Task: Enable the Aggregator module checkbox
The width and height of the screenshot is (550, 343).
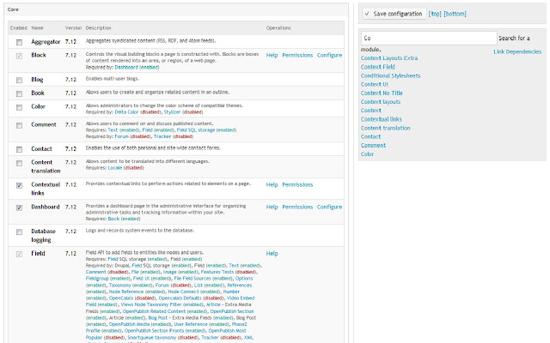Action: (x=19, y=42)
